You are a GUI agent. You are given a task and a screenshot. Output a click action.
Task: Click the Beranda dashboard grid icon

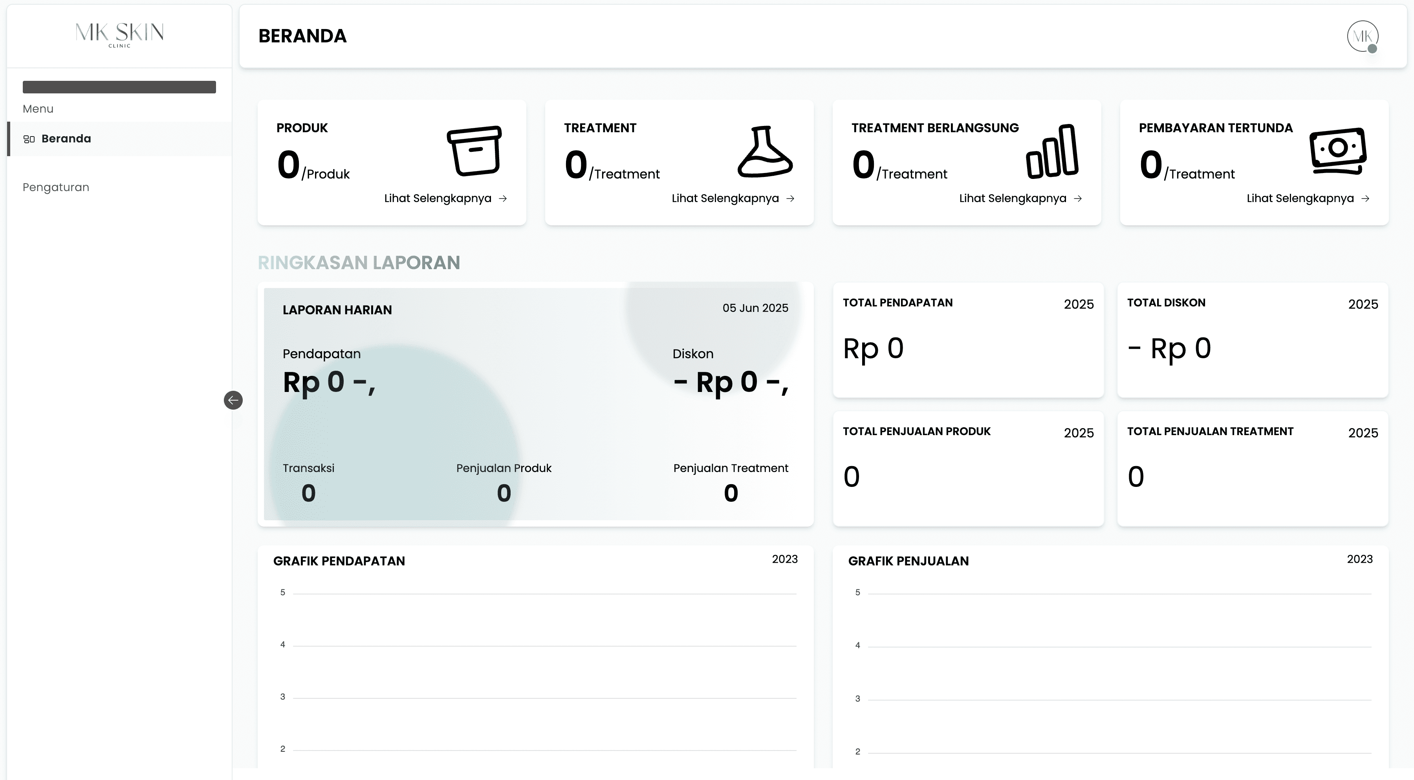tap(29, 139)
